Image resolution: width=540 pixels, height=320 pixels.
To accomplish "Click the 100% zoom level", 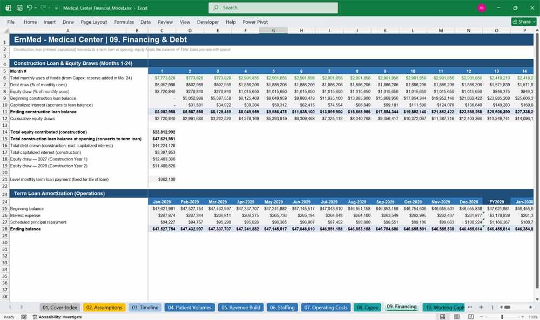I will [x=533, y=317].
